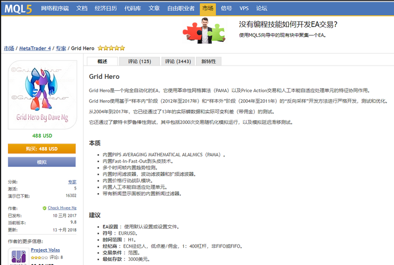
Task: Open the Project Volas product link
Action: 45,250
